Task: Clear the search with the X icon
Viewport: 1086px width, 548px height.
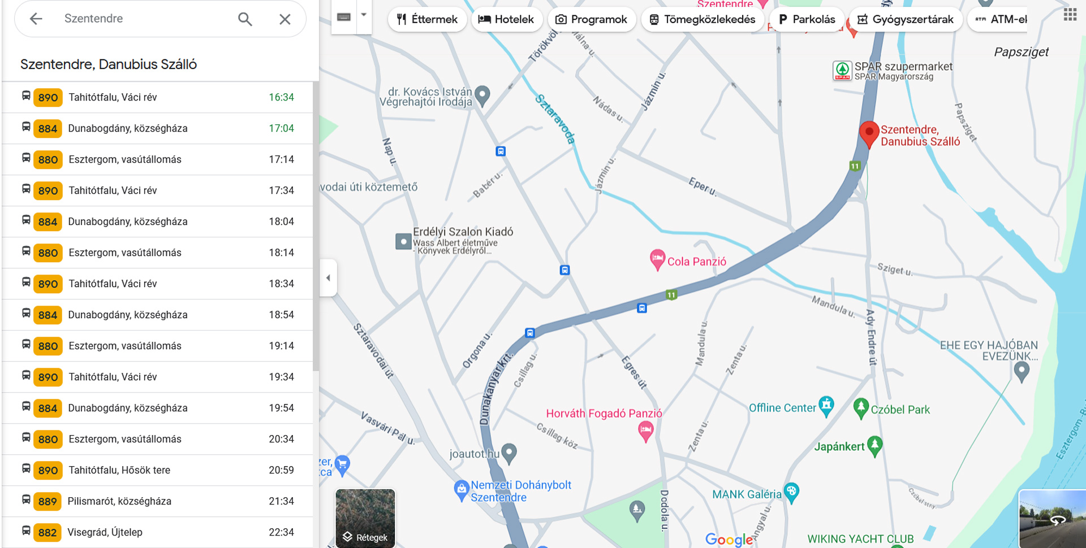Action: click(285, 19)
